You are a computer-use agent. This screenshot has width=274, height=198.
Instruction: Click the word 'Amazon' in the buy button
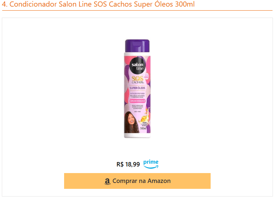click(x=159, y=181)
